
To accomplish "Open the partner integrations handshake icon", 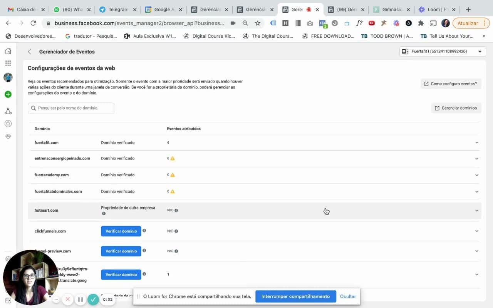I will 8,136.
